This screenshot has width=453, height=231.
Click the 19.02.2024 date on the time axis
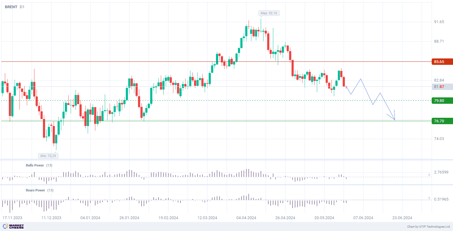coord(168,218)
